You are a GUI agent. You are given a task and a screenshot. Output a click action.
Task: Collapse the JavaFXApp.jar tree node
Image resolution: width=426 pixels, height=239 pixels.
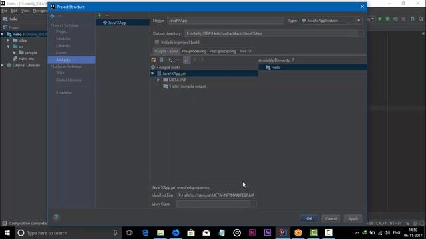[x=152, y=74]
